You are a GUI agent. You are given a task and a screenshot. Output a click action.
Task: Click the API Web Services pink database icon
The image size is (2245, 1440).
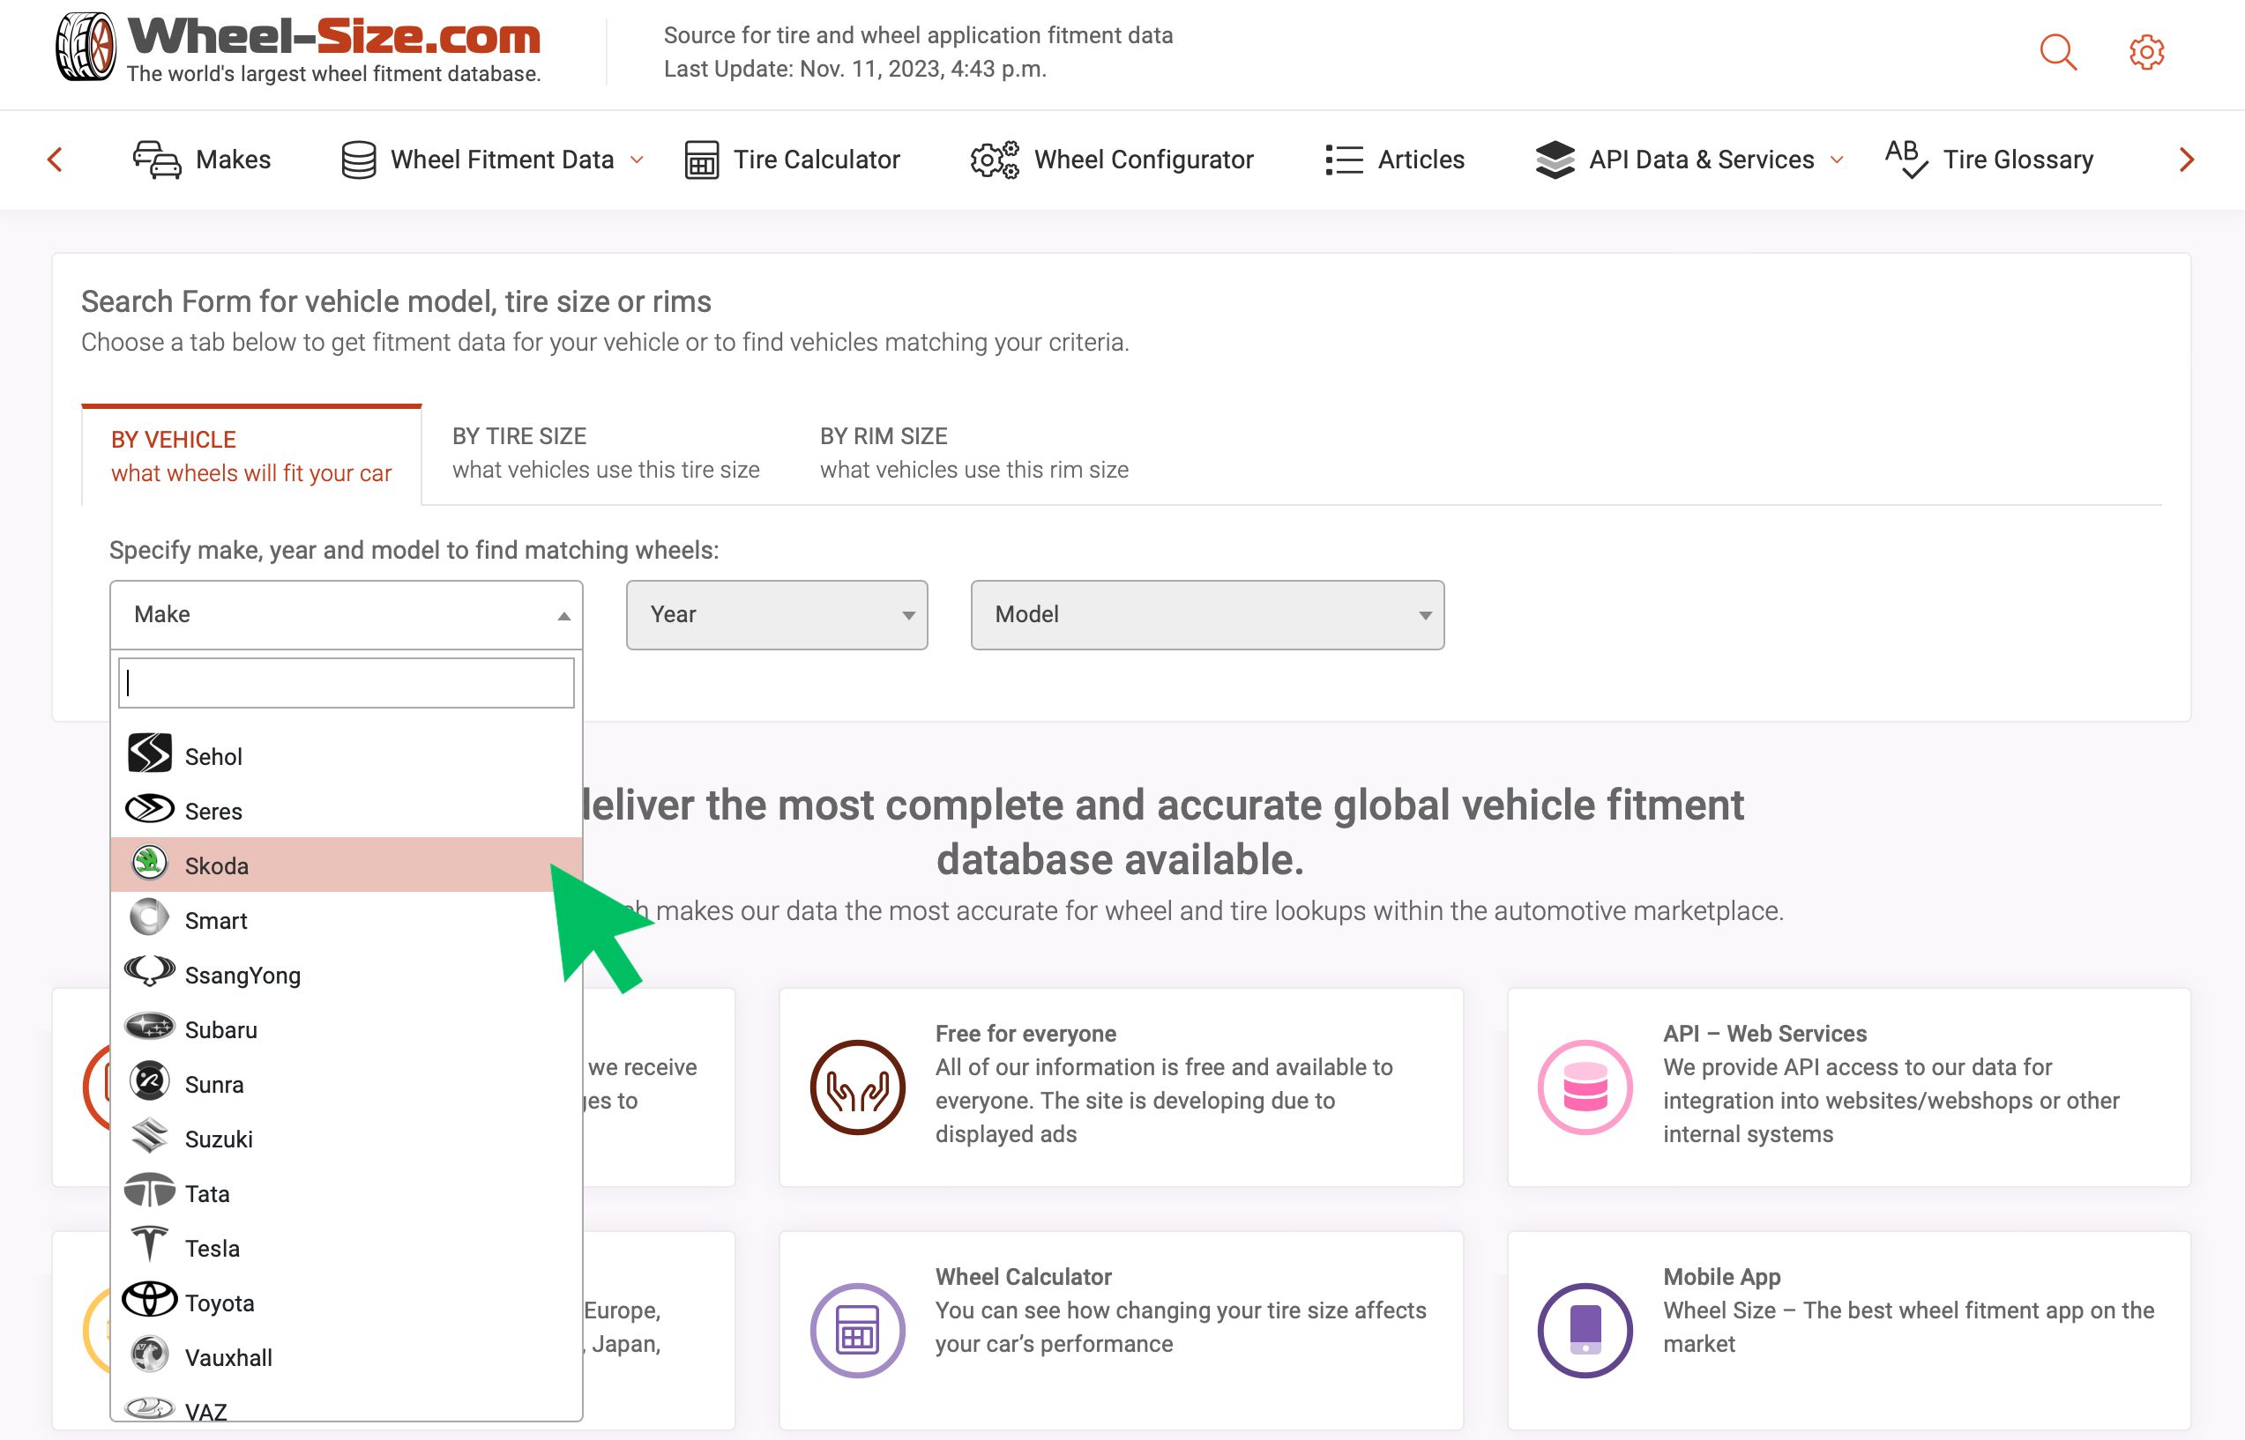coord(1585,1087)
